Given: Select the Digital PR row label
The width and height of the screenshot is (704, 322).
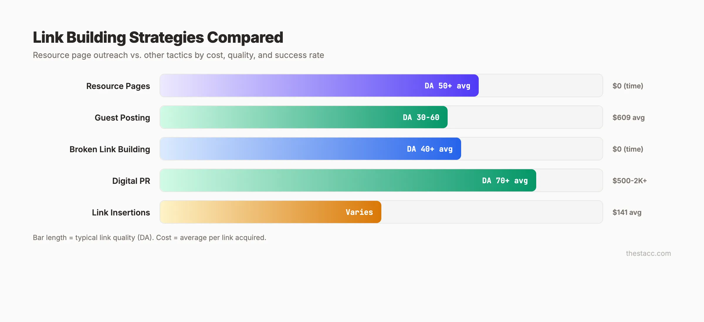Looking at the screenshot, I should 131,181.
